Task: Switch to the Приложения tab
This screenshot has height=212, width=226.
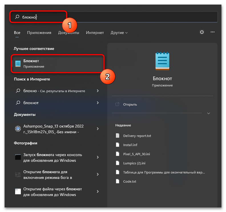Action: click(39, 33)
